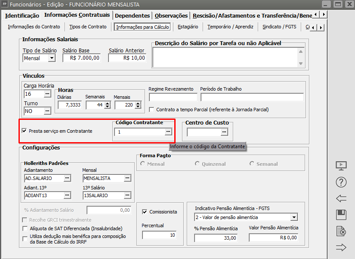This screenshot has width=355, height=259.
Task: Click the Mensal hollerith lookup button
Action: click(x=127, y=178)
